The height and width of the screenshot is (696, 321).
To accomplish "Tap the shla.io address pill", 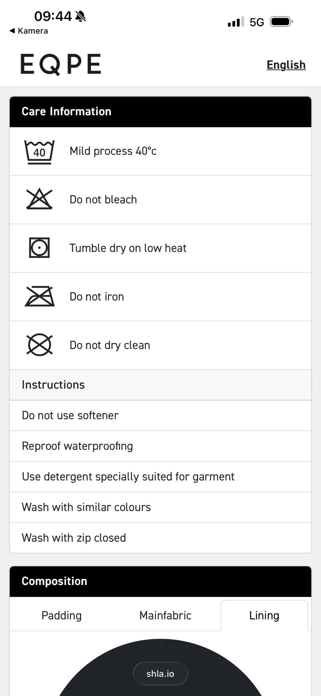I will coord(160,674).
